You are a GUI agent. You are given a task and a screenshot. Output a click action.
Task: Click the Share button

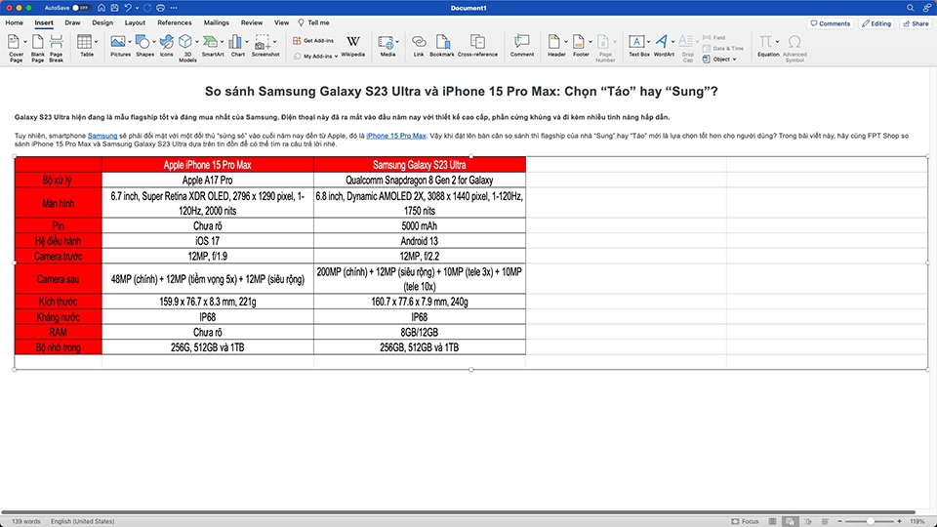point(917,23)
